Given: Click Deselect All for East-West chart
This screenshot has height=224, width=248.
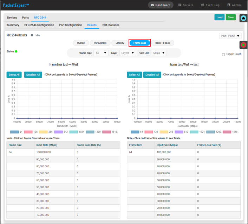Looking at the screenshot, I should pos(33,75).
